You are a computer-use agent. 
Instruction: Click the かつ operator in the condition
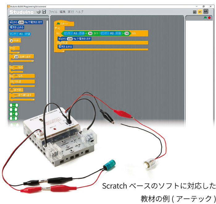(x=96, y=33)
